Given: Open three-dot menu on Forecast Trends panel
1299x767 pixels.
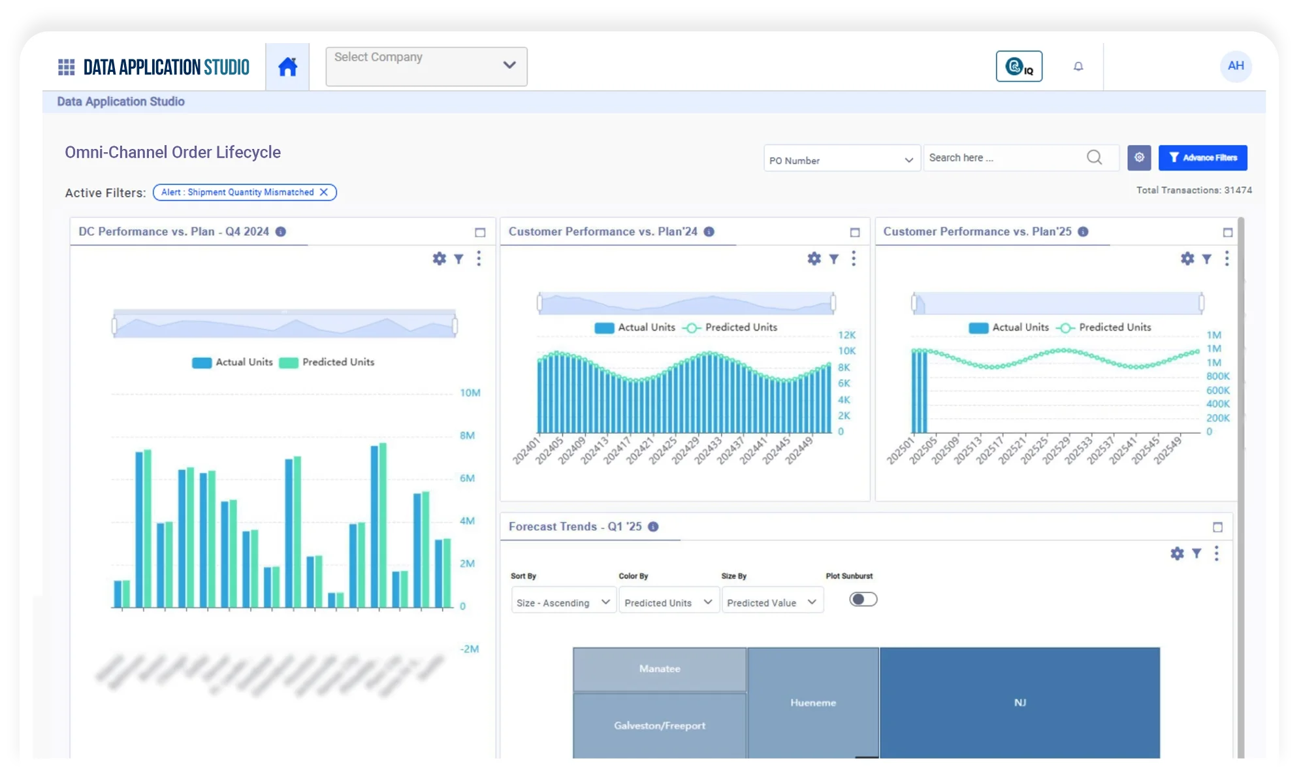Looking at the screenshot, I should 1216,553.
